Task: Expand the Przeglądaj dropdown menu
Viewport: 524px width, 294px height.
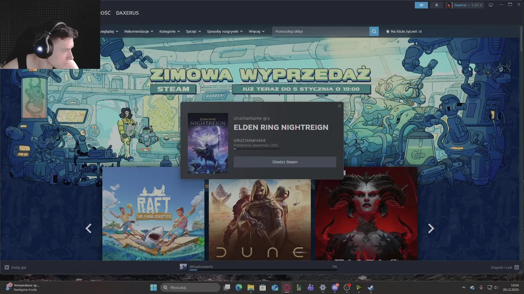Action: 109,31
